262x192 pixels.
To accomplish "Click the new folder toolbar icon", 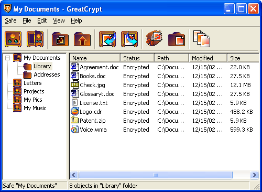I will [60, 39].
